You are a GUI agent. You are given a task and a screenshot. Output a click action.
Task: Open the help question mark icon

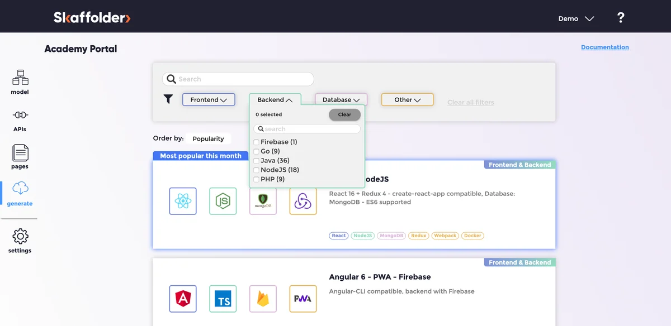[x=621, y=18]
